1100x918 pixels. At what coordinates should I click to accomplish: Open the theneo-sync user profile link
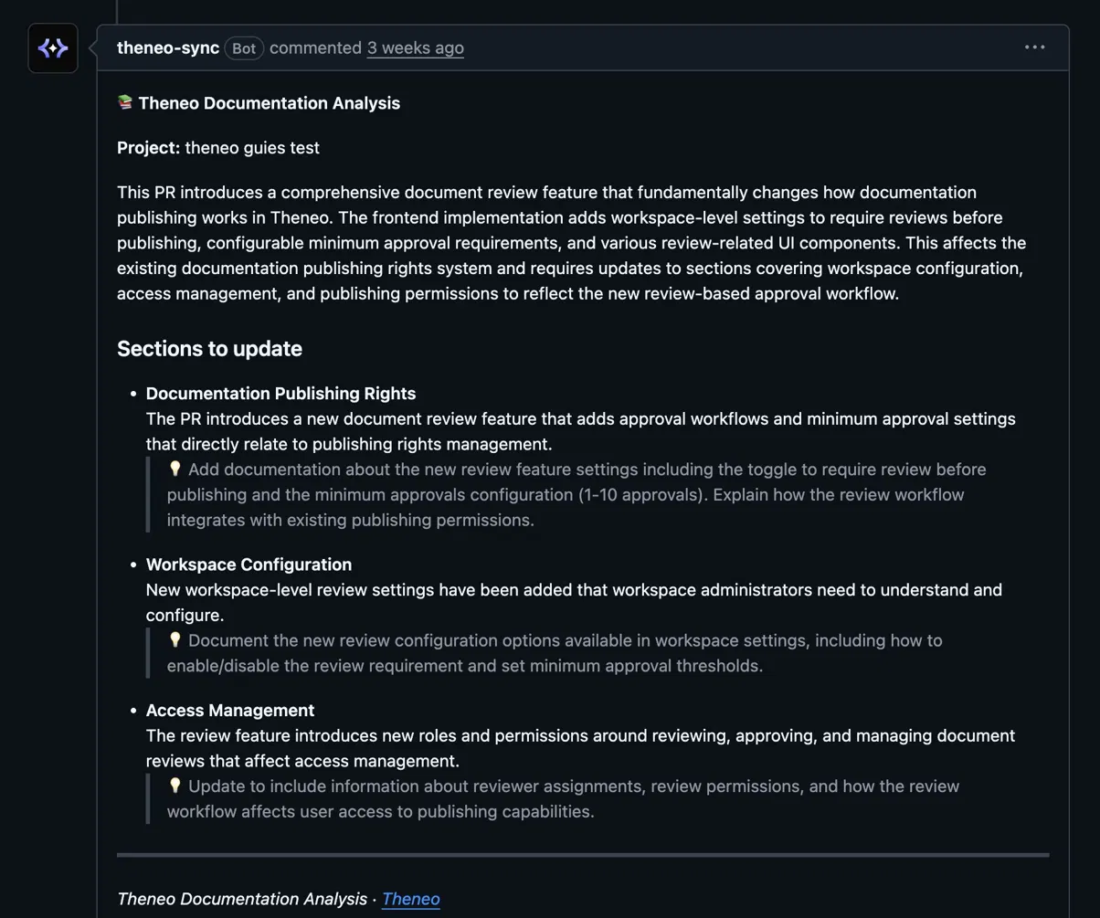tap(168, 47)
